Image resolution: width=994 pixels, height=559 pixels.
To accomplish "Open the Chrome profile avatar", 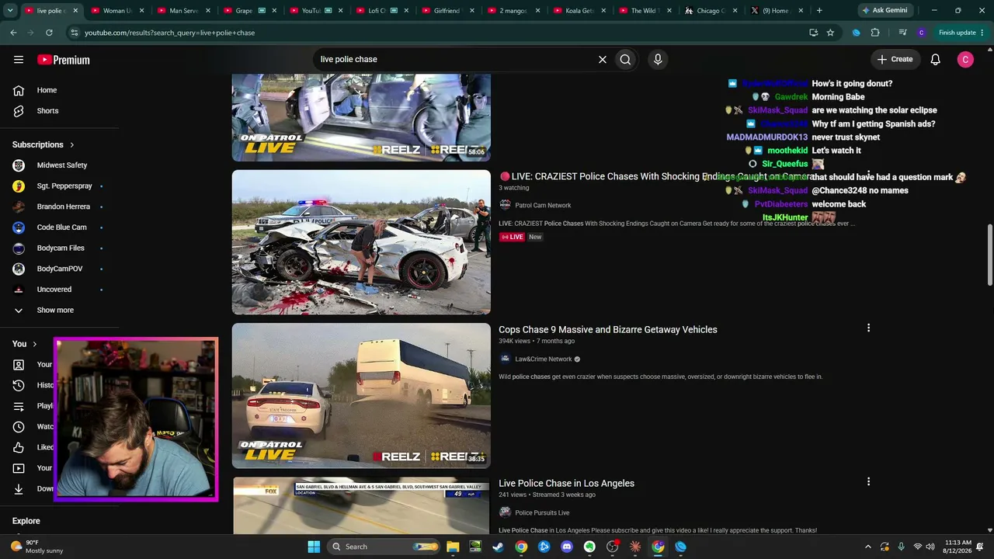I will point(921,33).
